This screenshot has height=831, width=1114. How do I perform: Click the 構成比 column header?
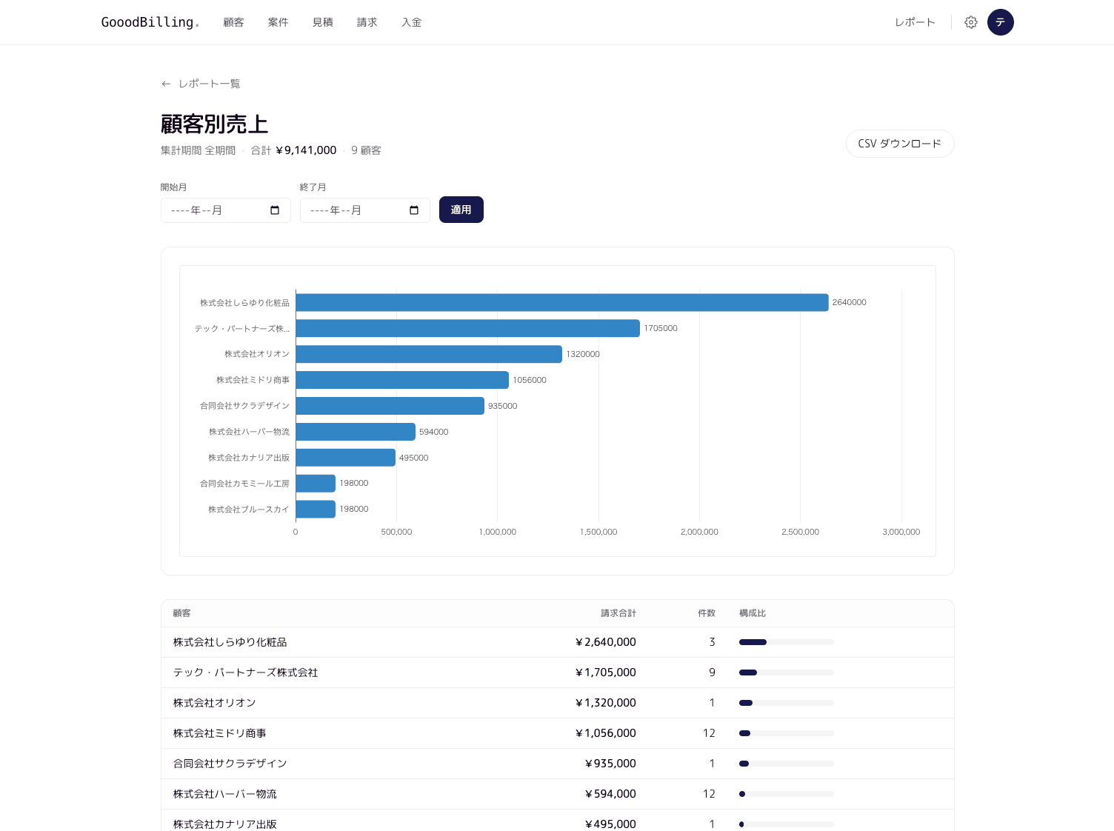753,613
